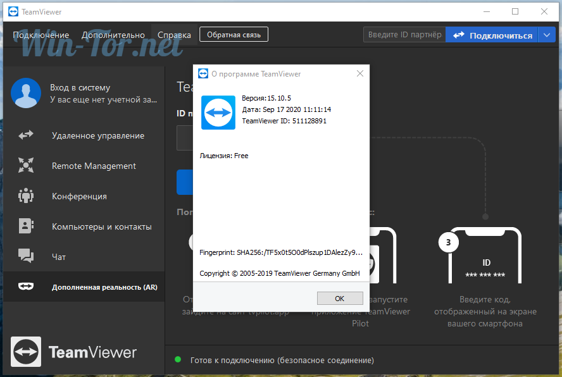562x377 pixels.
Task: Click the Дата: Sep 17 2020 text
Action: pyautogui.click(x=286, y=109)
